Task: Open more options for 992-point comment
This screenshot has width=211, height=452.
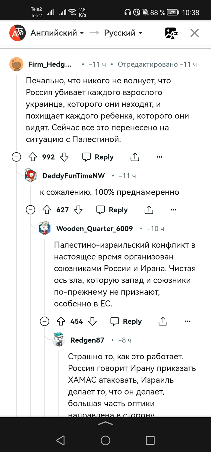Action: tap(159, 157)
